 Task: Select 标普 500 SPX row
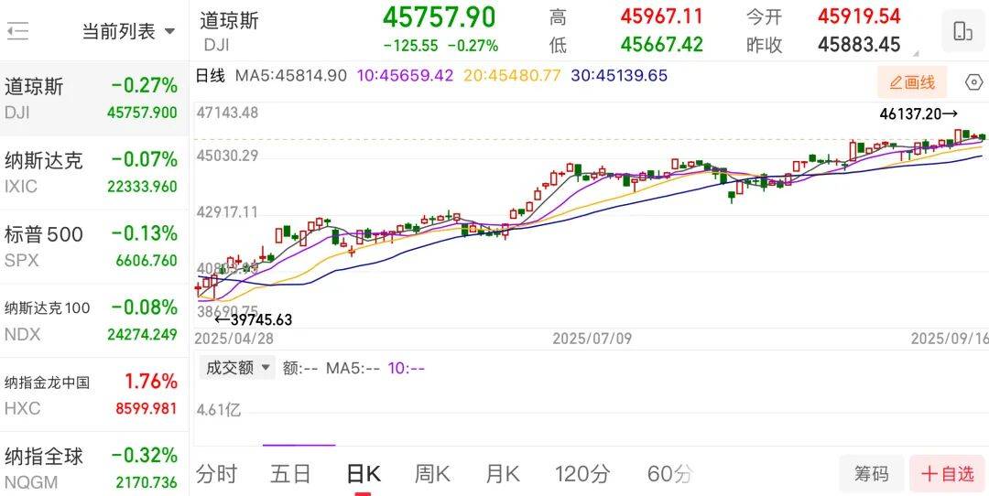click(94, 246)
